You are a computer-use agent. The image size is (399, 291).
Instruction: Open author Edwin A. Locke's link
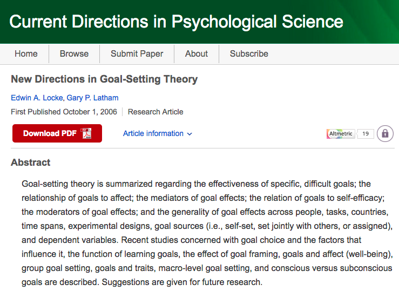[x=36, y=98]
